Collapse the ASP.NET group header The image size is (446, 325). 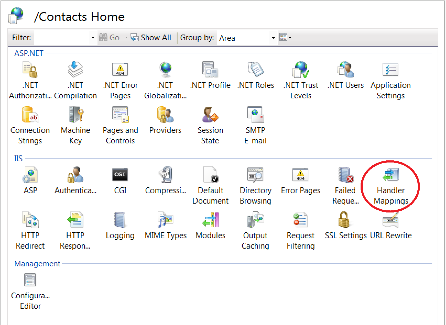tap(29, 53)
